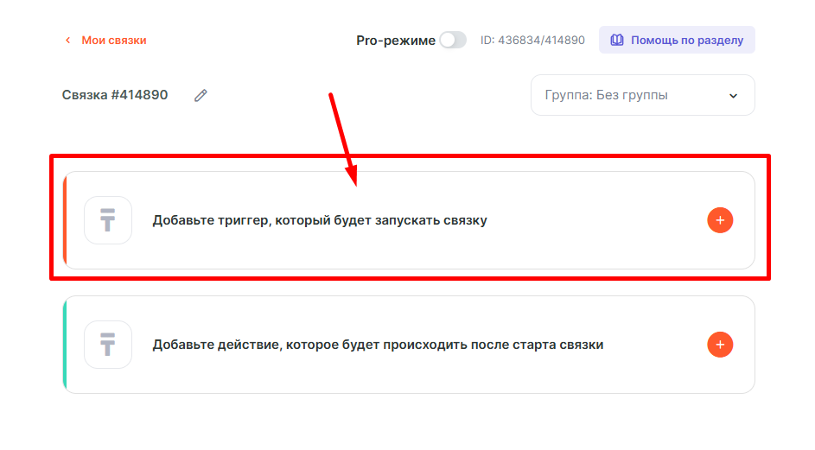Click the ID: 436834/414890 text
Screen dimensions: 815x450
coord(532,41)
